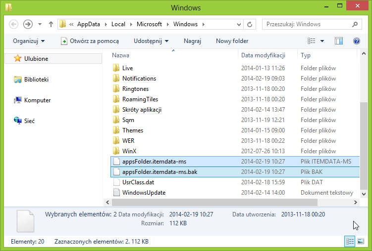Create a Nowy folder
The width and height of the screenshot is (372, 251).
(232, 41)
